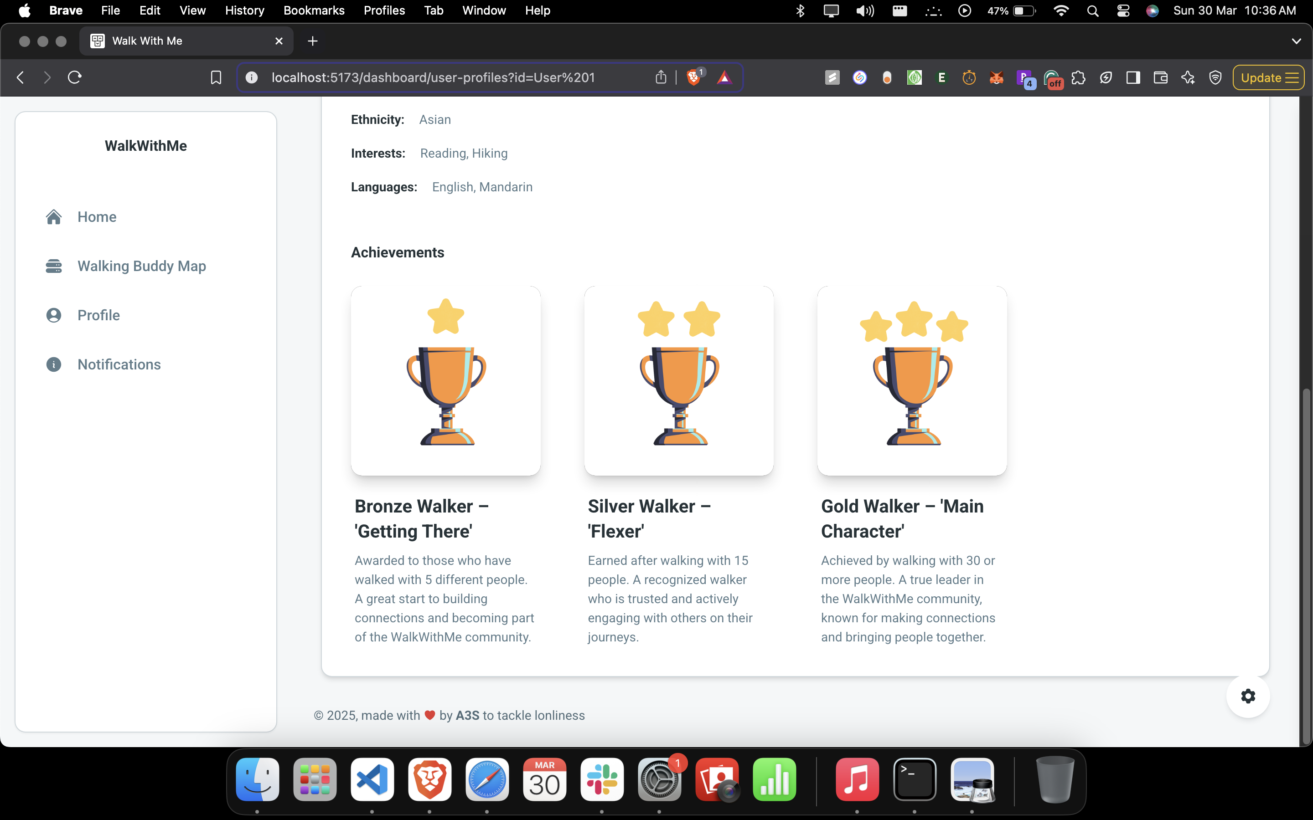Open Notifications info icon in sidebar

click(54, 364)
